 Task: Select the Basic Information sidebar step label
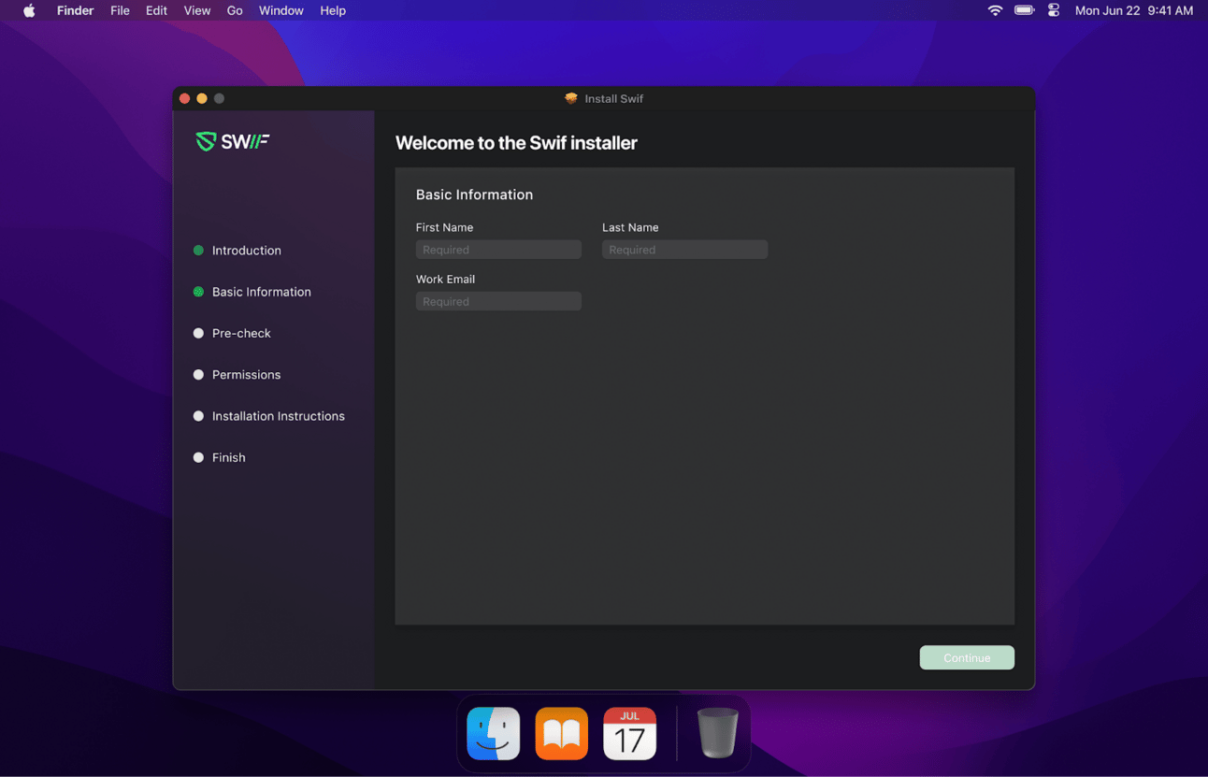[x=262, y=292]
